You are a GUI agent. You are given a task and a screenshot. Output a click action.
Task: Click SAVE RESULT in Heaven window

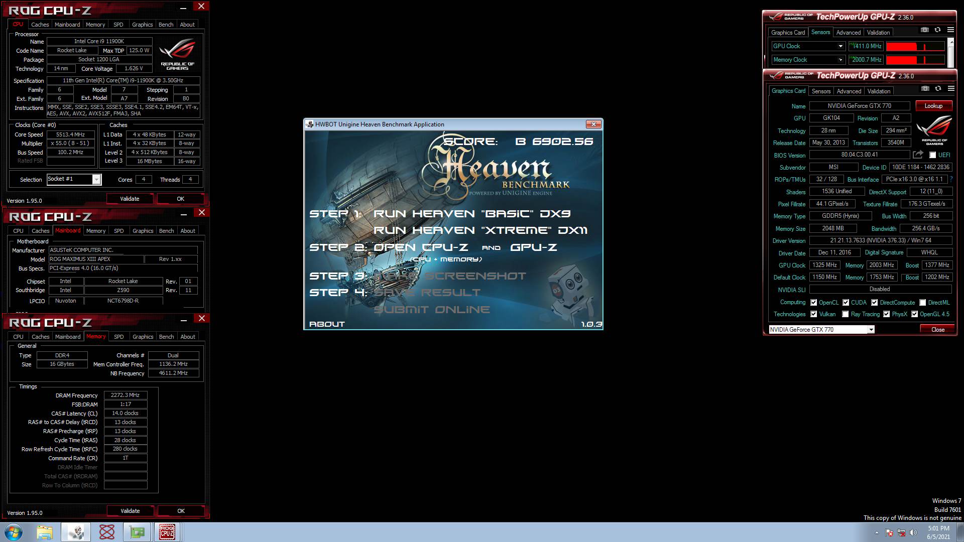(x=427, y=293)
